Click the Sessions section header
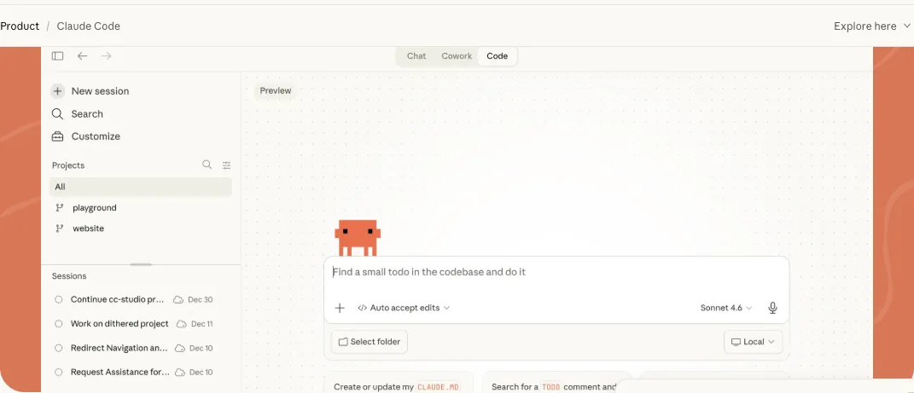The image size is (914, 393). (x=69, y=276)
